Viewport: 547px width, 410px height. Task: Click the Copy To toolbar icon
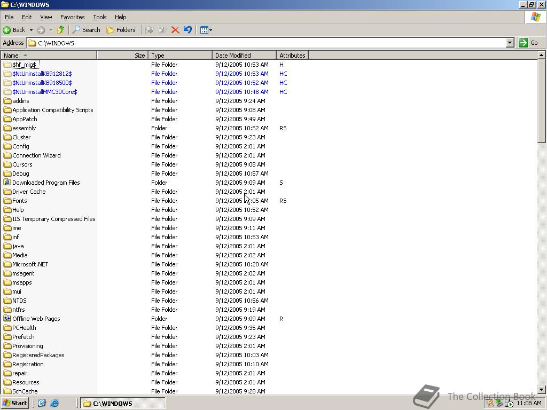pos(162,30)
